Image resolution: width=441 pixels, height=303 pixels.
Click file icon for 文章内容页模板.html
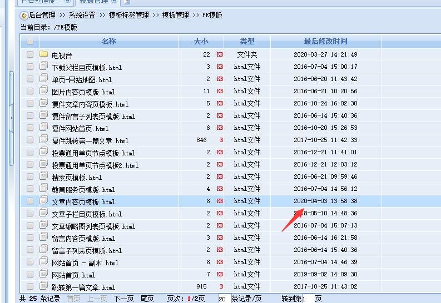[x=44, y=201]
